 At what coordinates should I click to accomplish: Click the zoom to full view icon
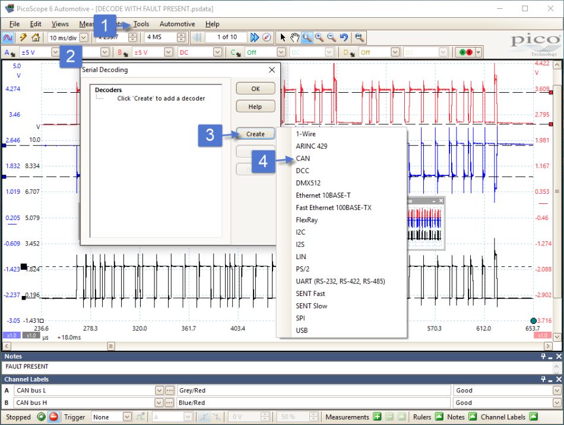359,37
